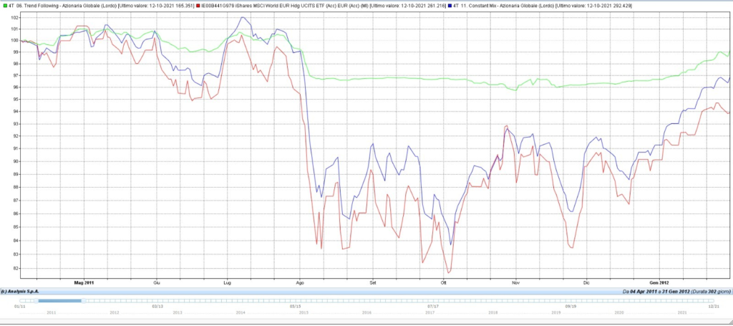Viewport: 733px width, 326px height.
Task: Click the blue Constant Mix legend swatch
Action: [450, 6]
